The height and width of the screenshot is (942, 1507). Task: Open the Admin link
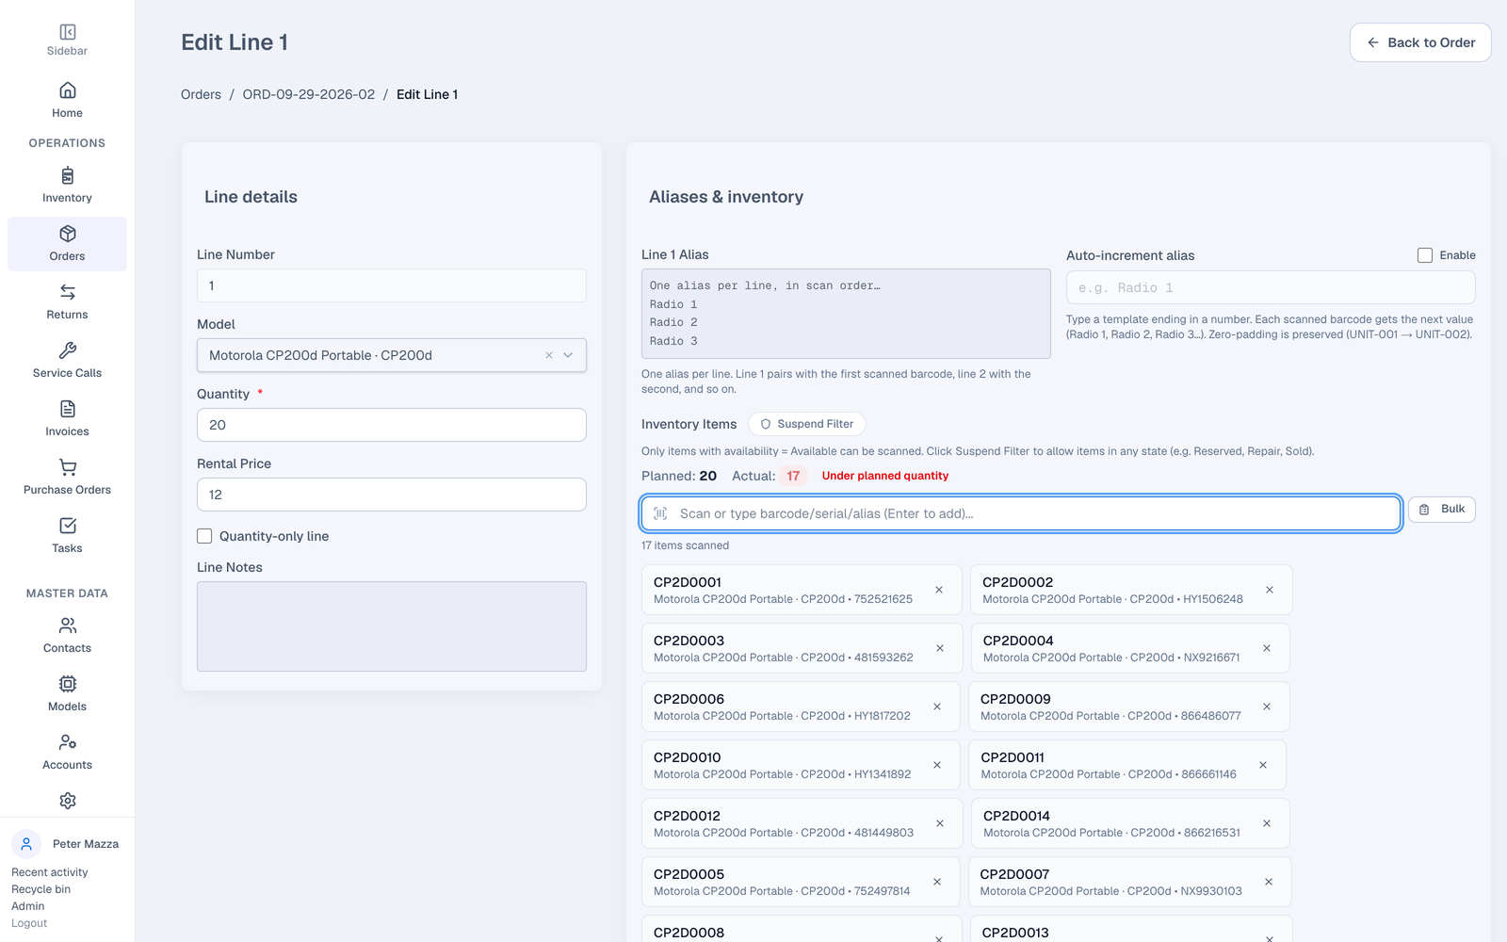(28, 906)
